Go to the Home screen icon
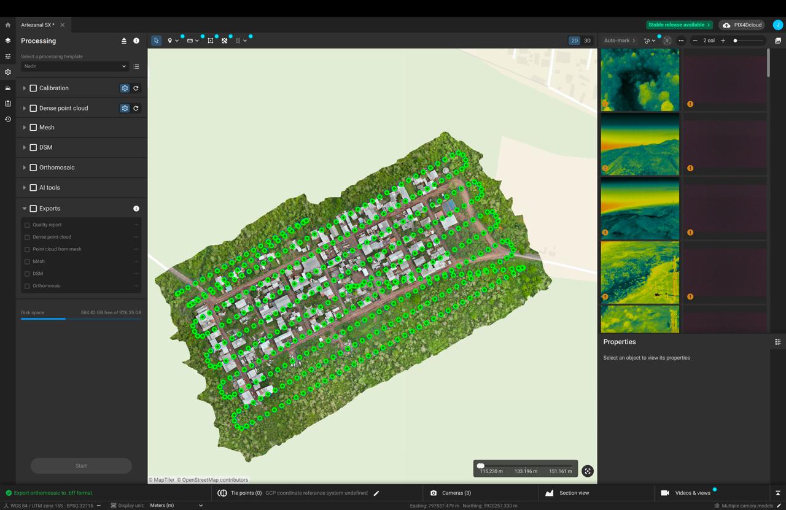 (8, 25)
